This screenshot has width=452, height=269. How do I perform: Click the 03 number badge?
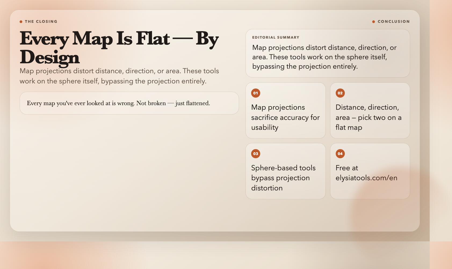pyautogui.click(x=255, y=154)
